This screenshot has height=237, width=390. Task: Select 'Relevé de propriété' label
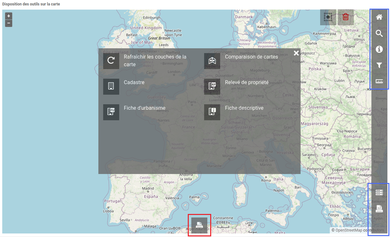247,82
